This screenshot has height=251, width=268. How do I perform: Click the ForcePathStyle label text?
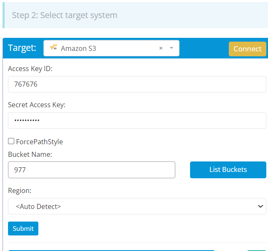coord(40,142)
